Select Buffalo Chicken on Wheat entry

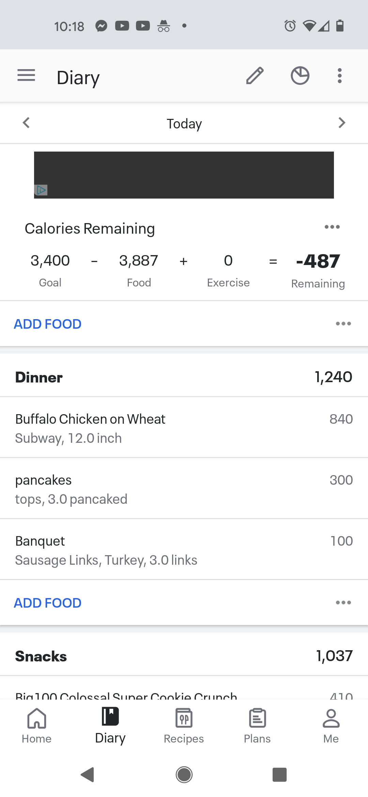pos(184,428)
